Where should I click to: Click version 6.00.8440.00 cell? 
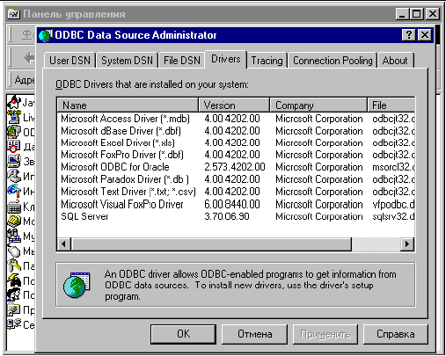pos(232,204)
